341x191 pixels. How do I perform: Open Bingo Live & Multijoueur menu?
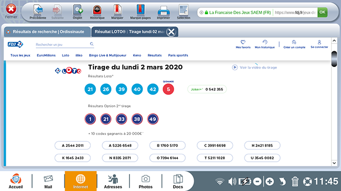(108, 55)
